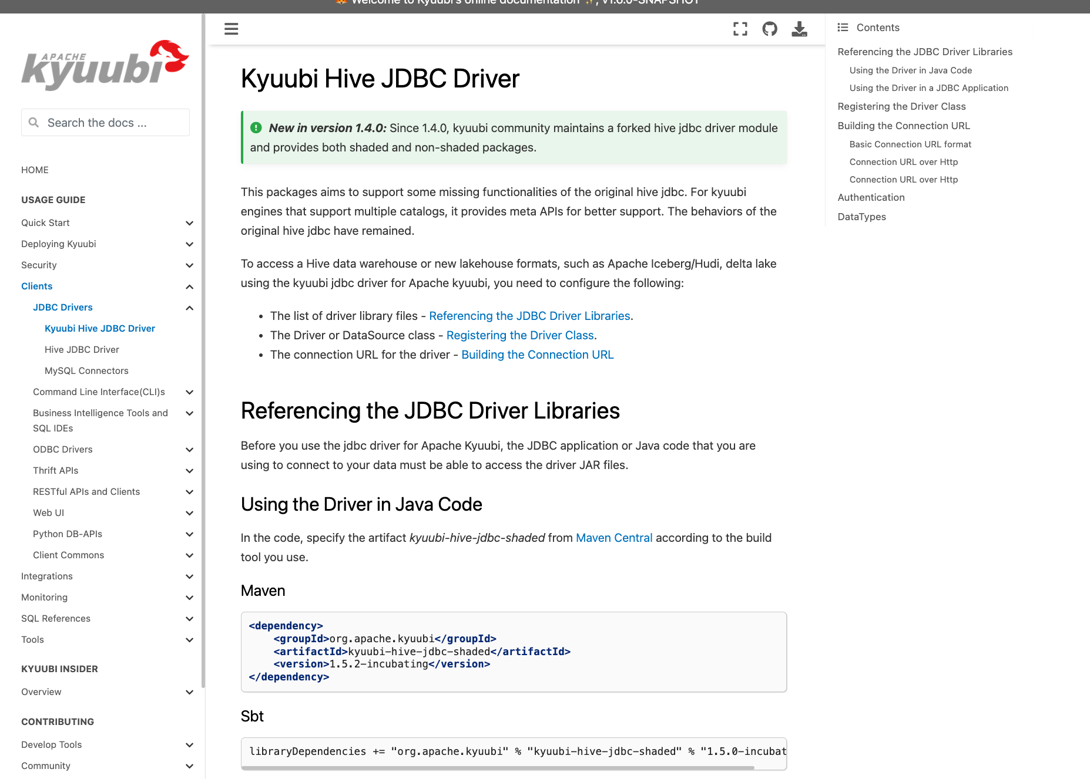Expand the Monitoring chevron
Viewport: 1090px width, 779px height.
click(189, 598)
